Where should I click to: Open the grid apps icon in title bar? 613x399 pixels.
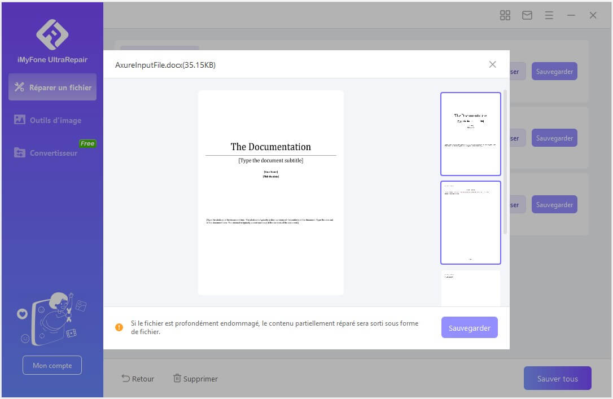click(x=505, y=16)
